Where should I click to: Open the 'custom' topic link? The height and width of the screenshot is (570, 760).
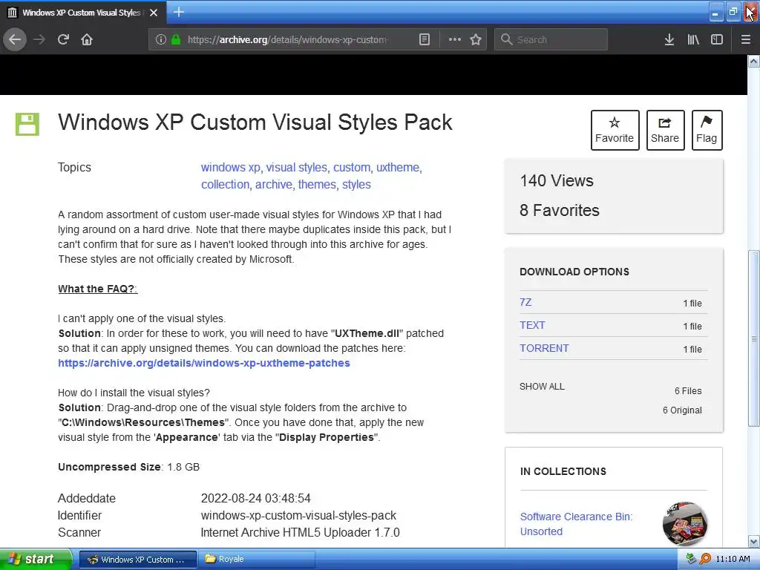352,168
